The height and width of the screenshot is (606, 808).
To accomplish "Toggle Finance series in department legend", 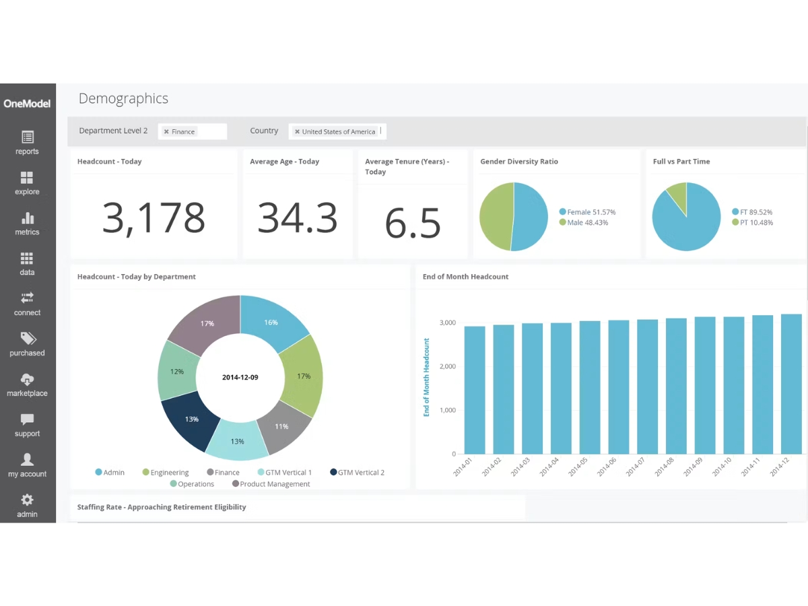I will (x=223, y=473).
